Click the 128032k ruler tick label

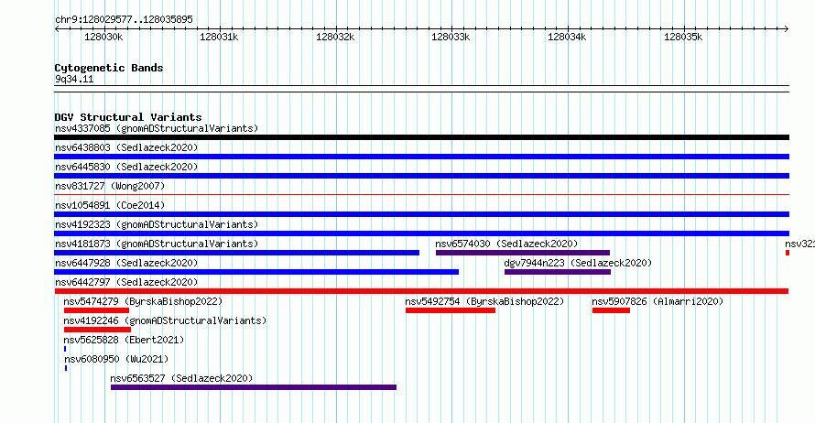(x=335, y=37)
